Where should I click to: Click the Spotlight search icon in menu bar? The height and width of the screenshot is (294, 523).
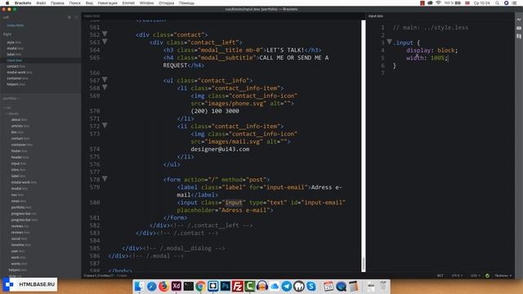497,3
